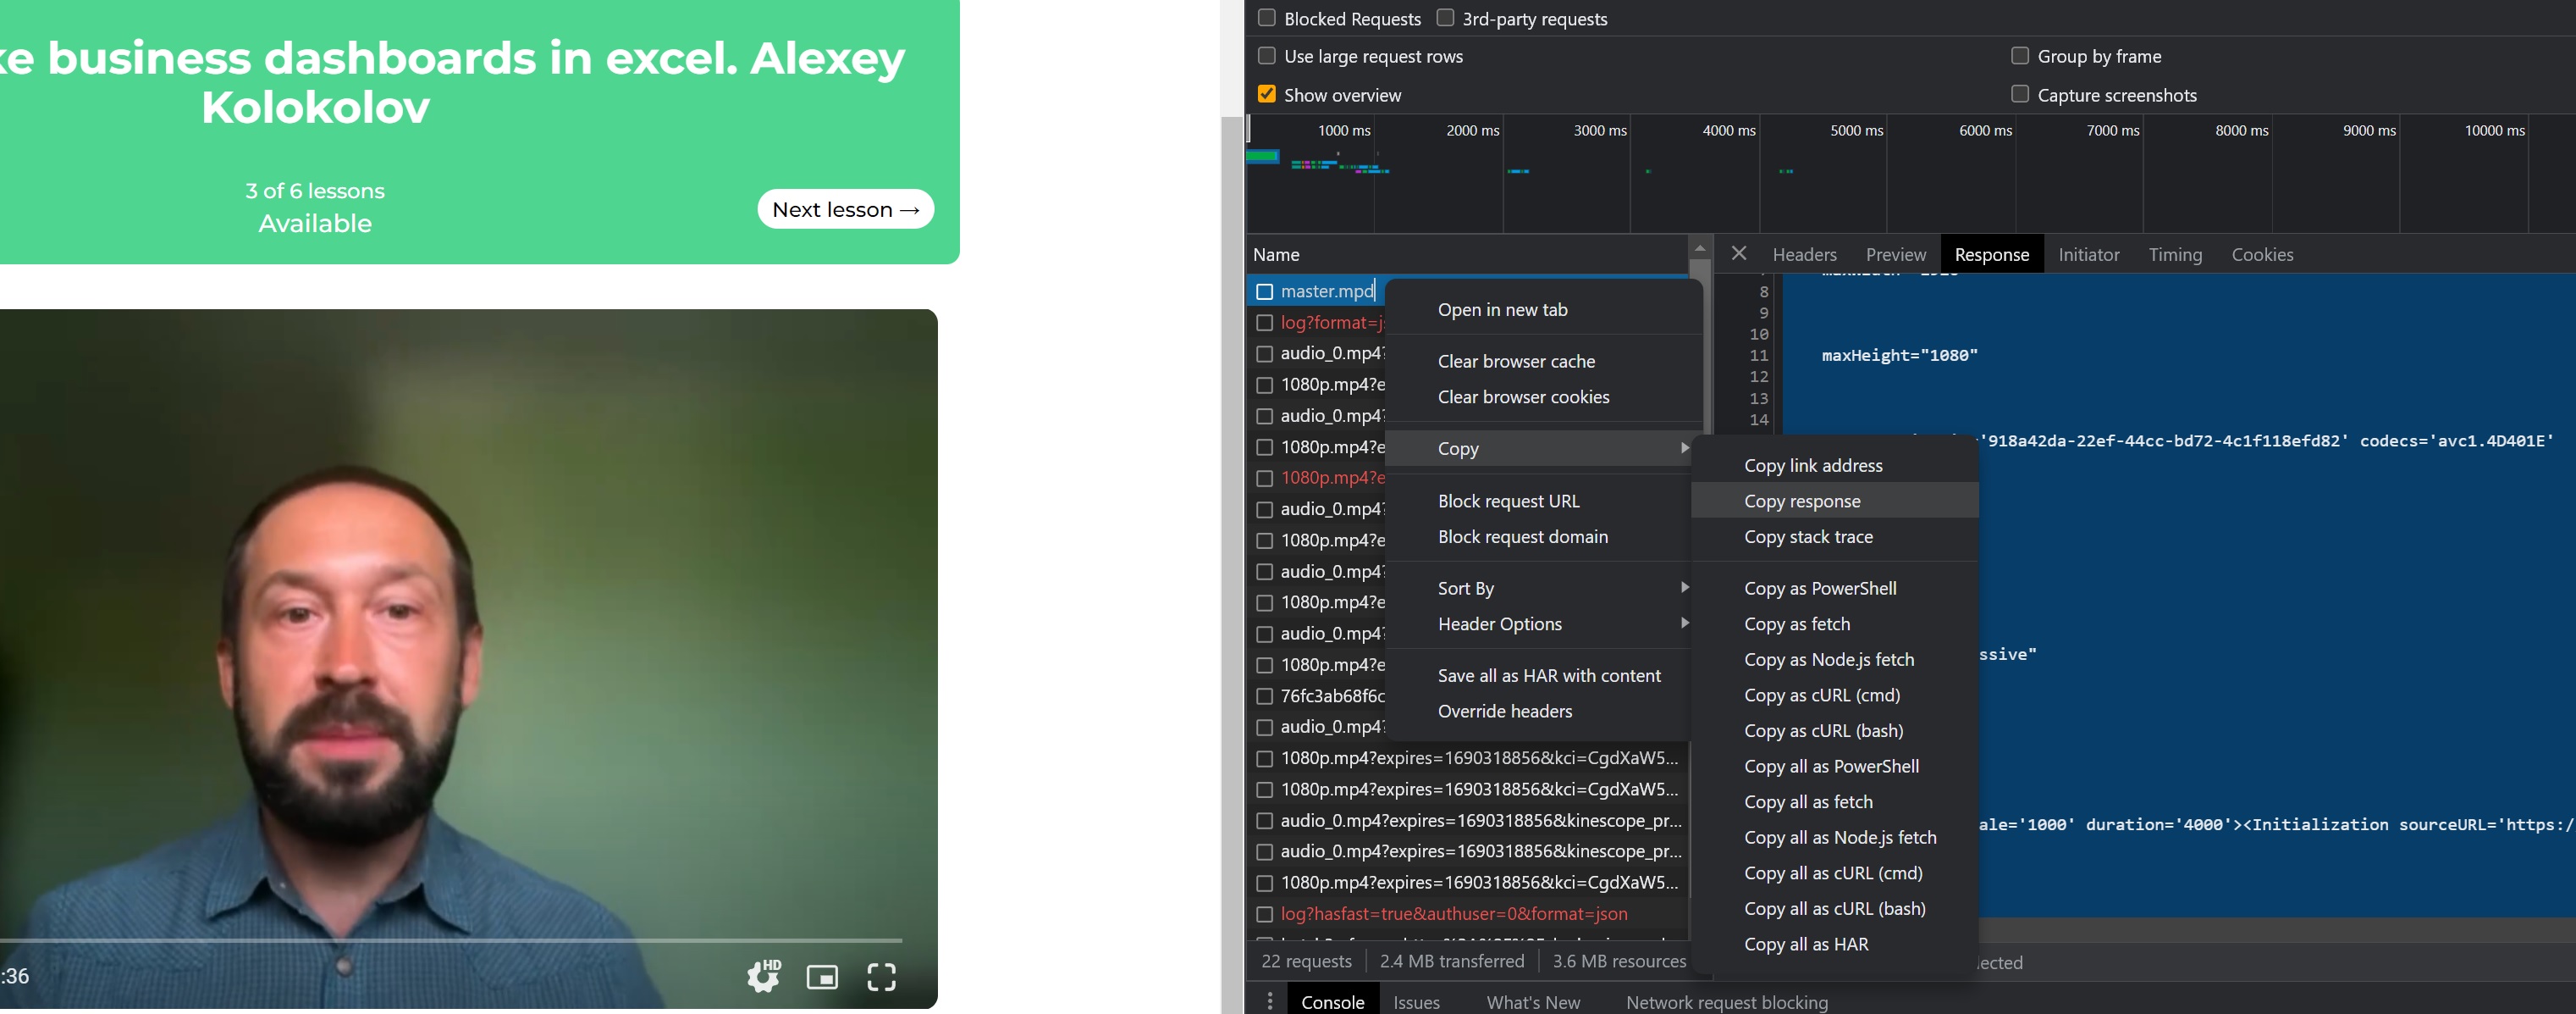This screenshot has width=2576, height=1014.
Task: Open video settings gear with HD badge
Action: tap(763, 975)
